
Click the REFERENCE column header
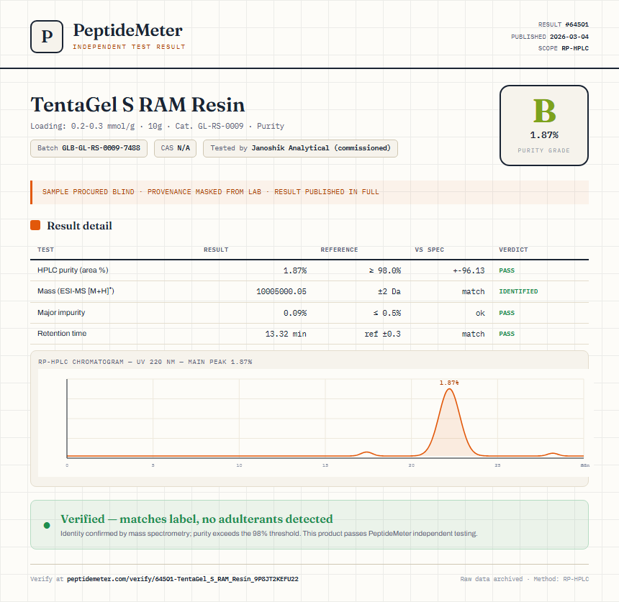[x=339, y=250]
